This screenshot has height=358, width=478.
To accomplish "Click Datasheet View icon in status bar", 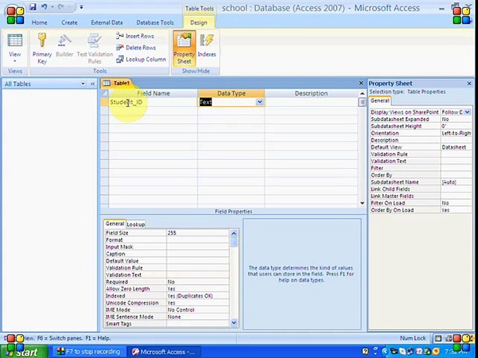I will pyautogui.click(x=438, y=338).
